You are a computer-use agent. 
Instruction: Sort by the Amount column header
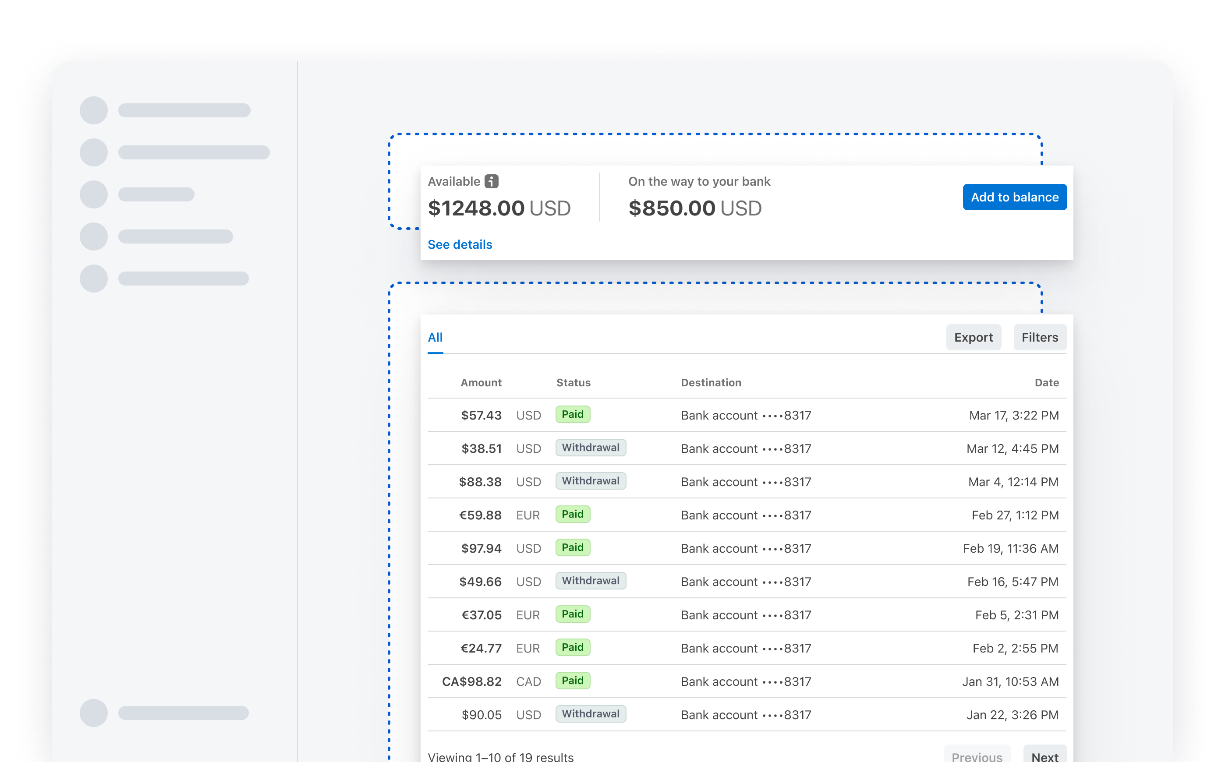point(481,382)
